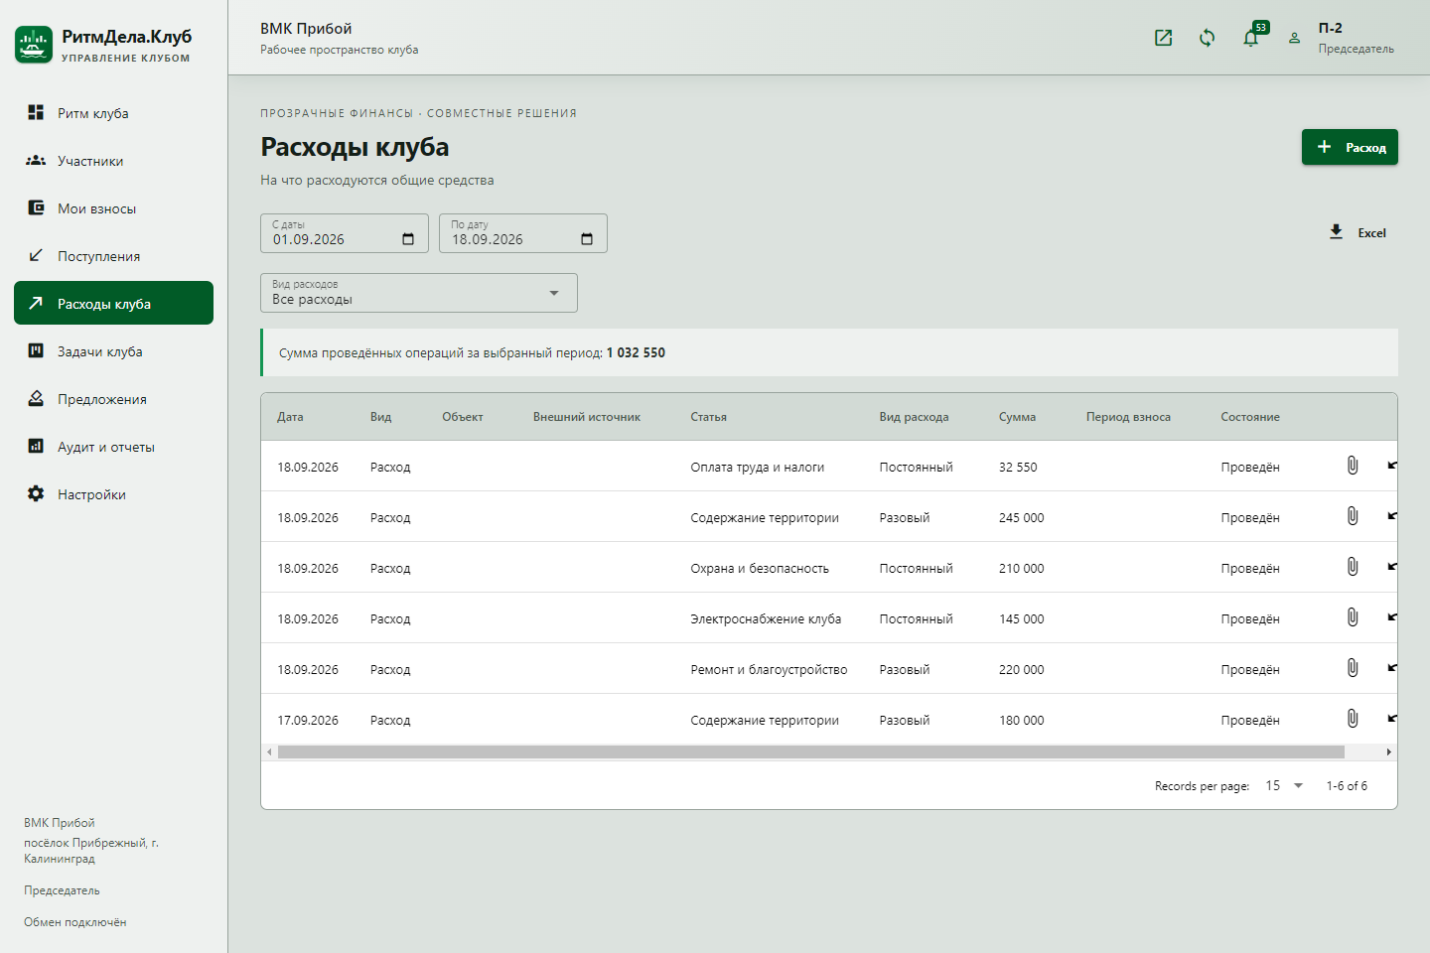The height and width of the screenshot is (953, 1430).
Task: Click the table horizontal scrollbar
Action: click(x=810, y=752)
